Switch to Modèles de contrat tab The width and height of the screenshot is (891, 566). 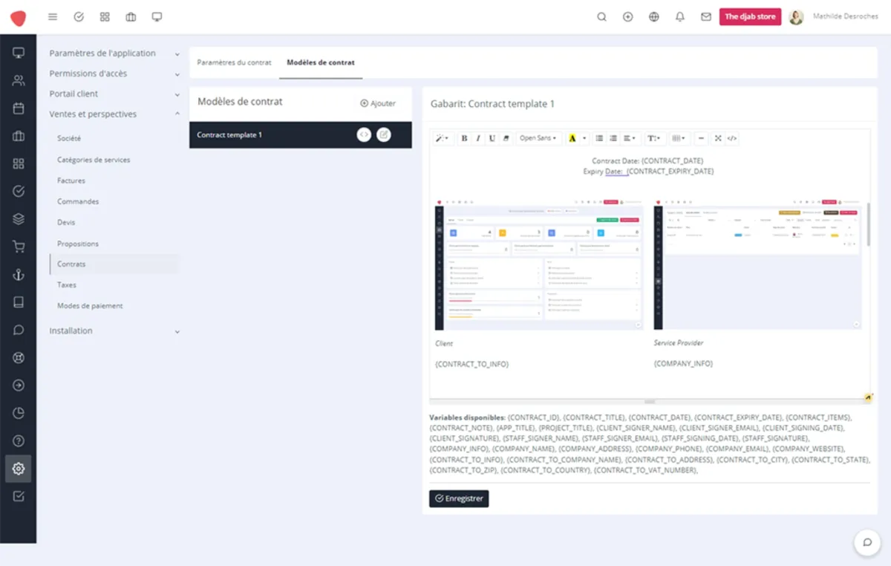(x=321, y=63)
